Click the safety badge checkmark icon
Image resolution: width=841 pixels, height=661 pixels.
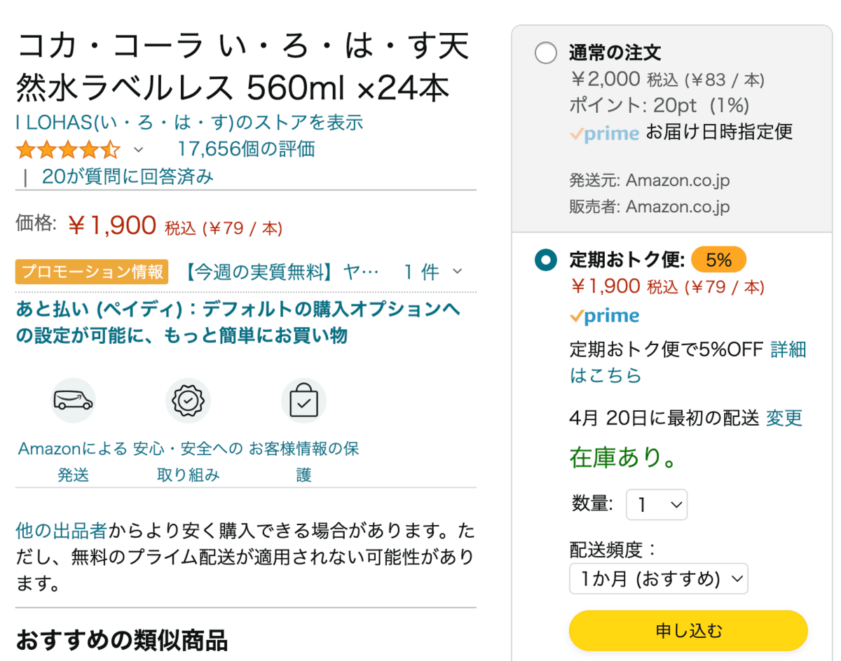pyautogui.click(x=188, y=401)
